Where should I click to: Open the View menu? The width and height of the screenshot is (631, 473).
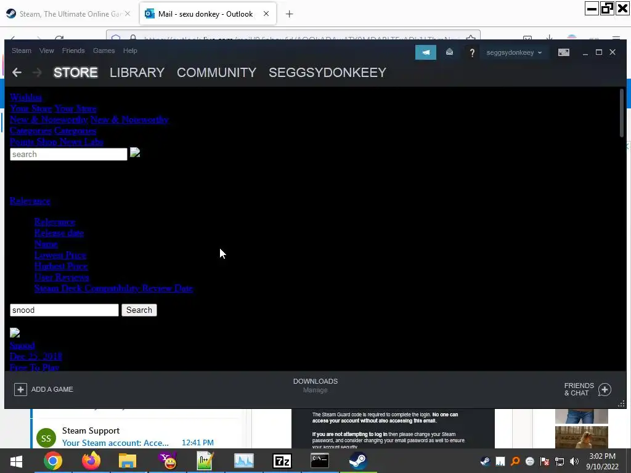pos(47,51)
